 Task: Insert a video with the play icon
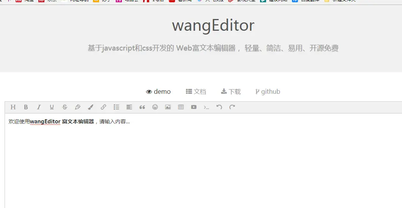click(x=194, y=107)
